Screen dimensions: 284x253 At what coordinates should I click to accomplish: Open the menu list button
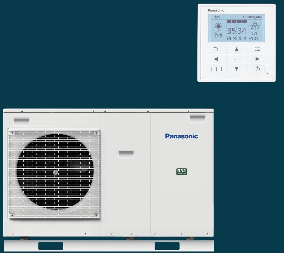tap(257, 49)
